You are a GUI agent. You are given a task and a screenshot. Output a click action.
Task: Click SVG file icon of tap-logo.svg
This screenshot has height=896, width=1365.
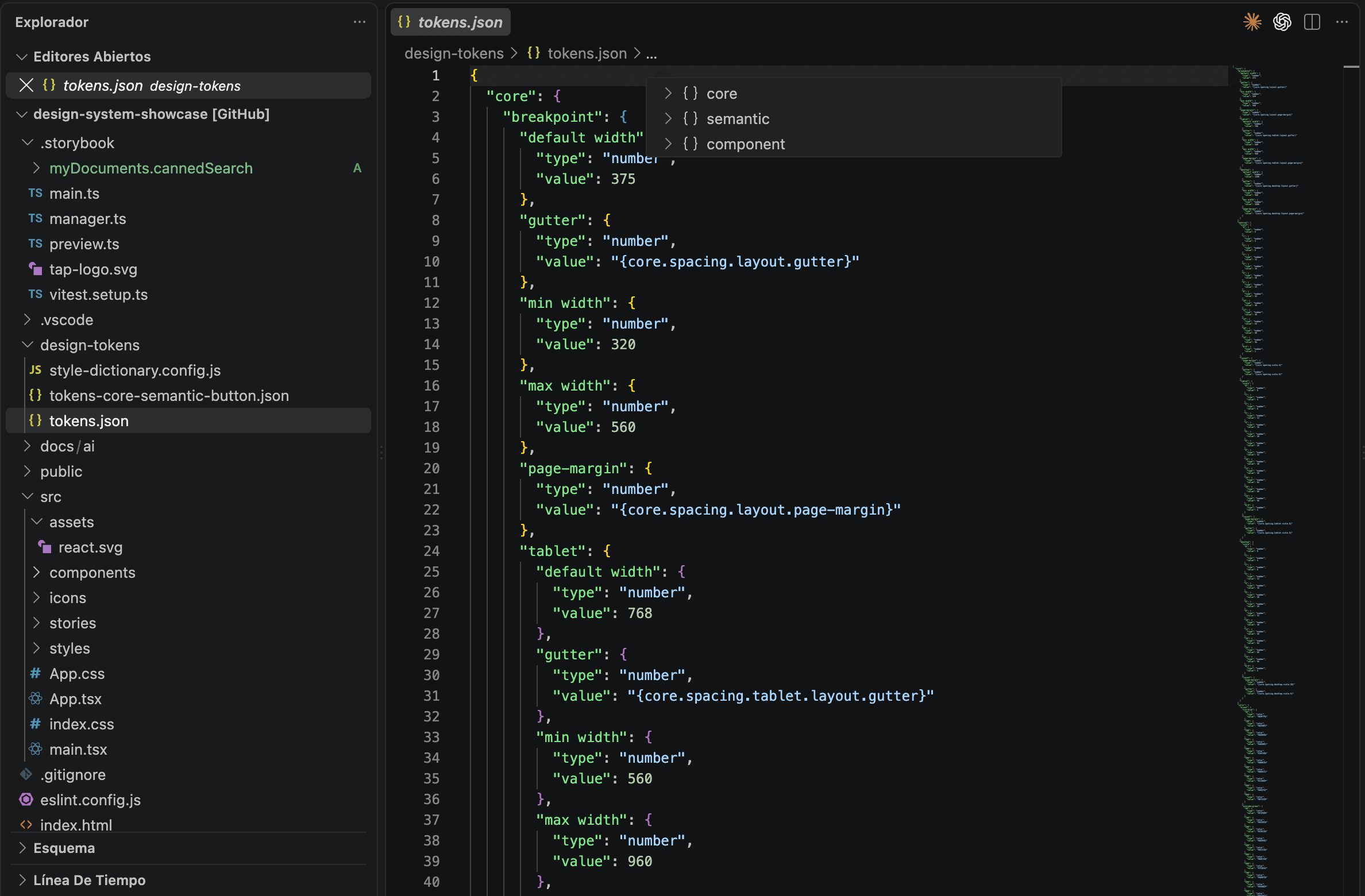(x=36, y=269)
